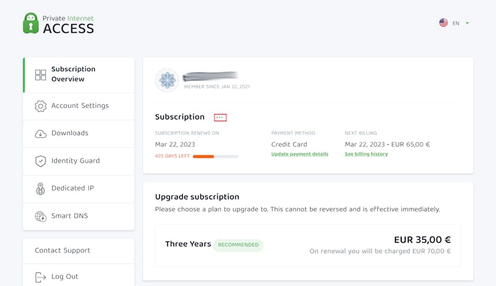Viewport: 496px width, 286px height.
Task: Click the 'Subscription' heading text
Action: pyautogui.click(x=180, y=117)
